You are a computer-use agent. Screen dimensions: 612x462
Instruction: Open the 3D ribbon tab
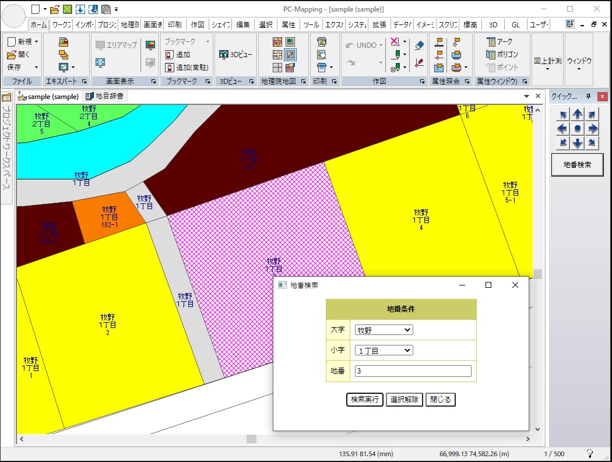(x=493, y=24)
